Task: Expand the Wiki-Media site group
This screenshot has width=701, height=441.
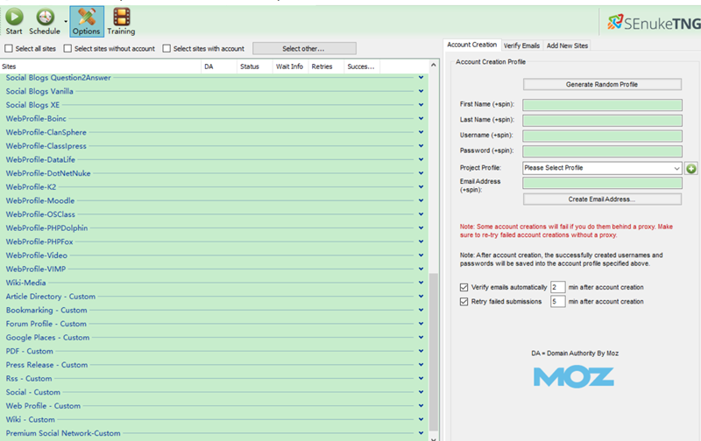Action: click(x=421, y=283)
